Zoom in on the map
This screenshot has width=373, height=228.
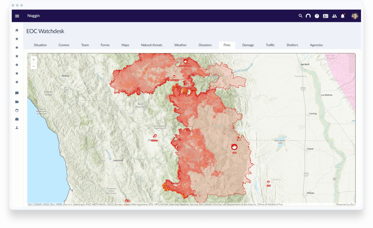pyautogui.click(x=34, y=59)
